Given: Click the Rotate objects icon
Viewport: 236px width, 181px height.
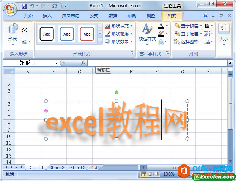Looking at the screenshot, I should tap(207, 42).
